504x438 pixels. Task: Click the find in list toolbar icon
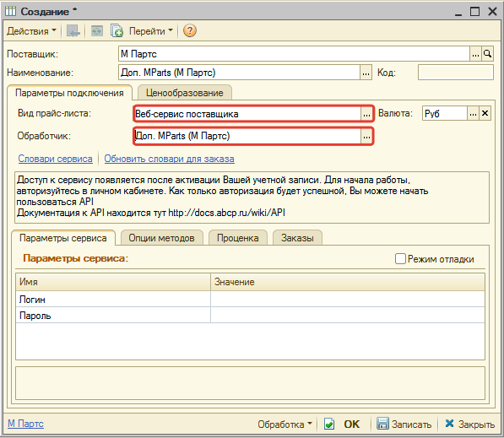click(73, 31)
